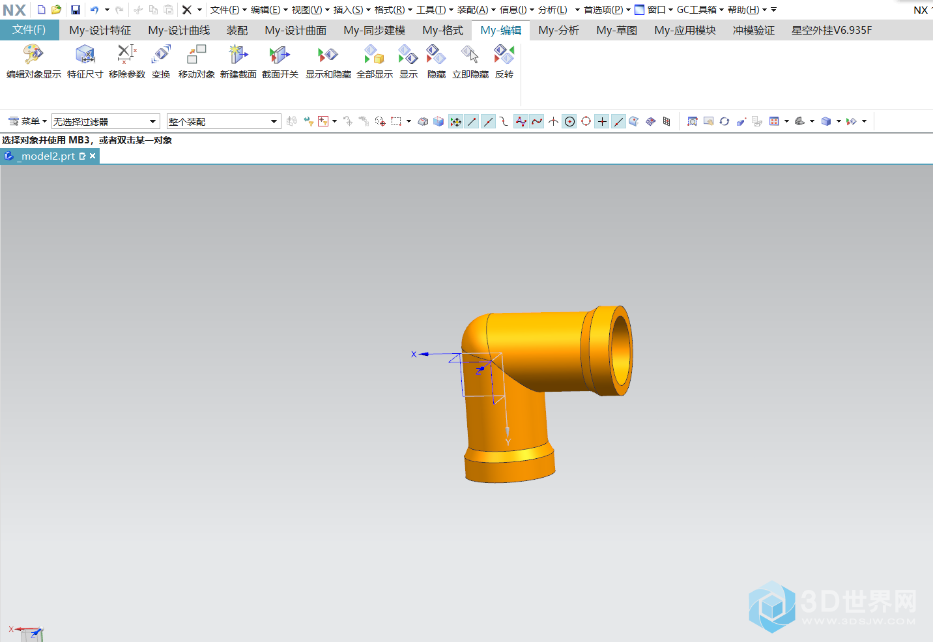Open the Entire Assembly (整个装配) scope dropdown
This screenshot has width=933, height=642.
click(x=223, y=121)
